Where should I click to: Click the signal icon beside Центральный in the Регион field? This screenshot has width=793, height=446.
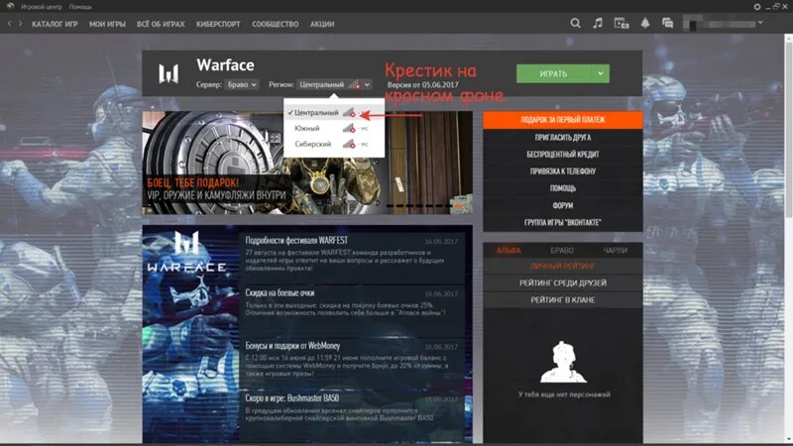coord(355,84)
